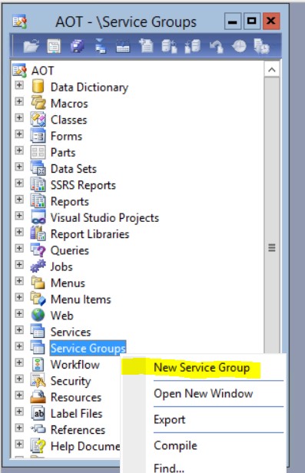Maximize the AOT window
The width and height of the screenshot is (305, 473).
[252, 21]
